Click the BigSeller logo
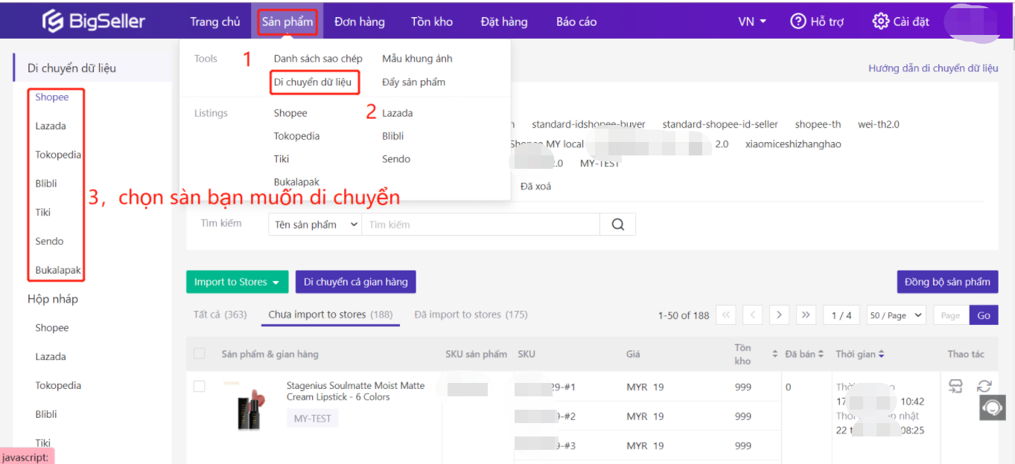1015x464 pixels. (93, 22)
